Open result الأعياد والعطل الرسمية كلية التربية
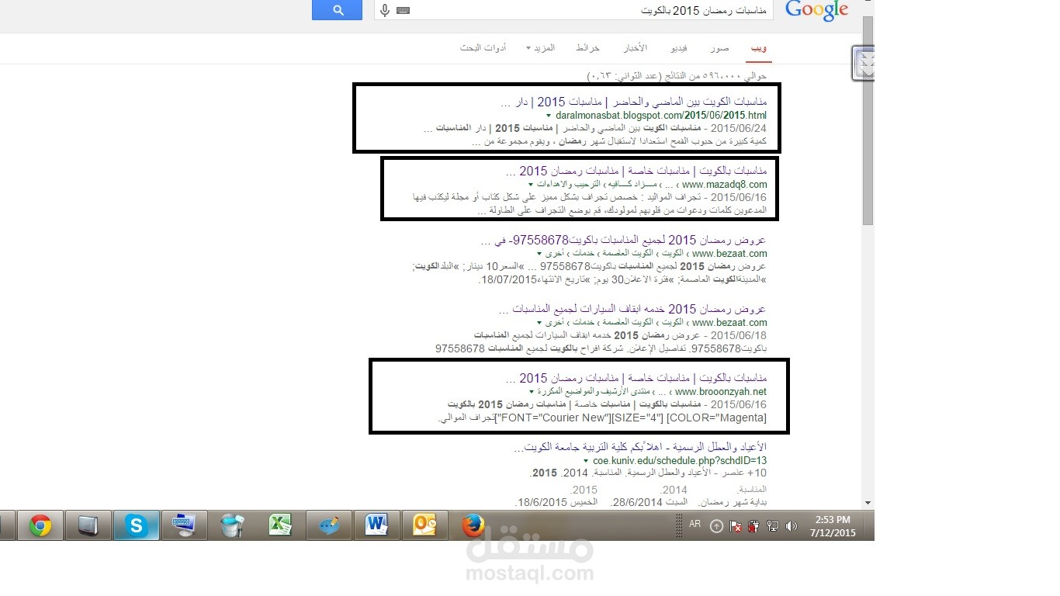 click(x=640, y=448)
